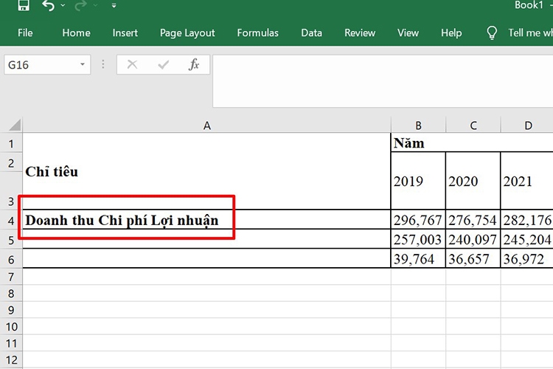Click the cell with value 36,972
Viewport: 553px width, 369px height.
[527, 258]
